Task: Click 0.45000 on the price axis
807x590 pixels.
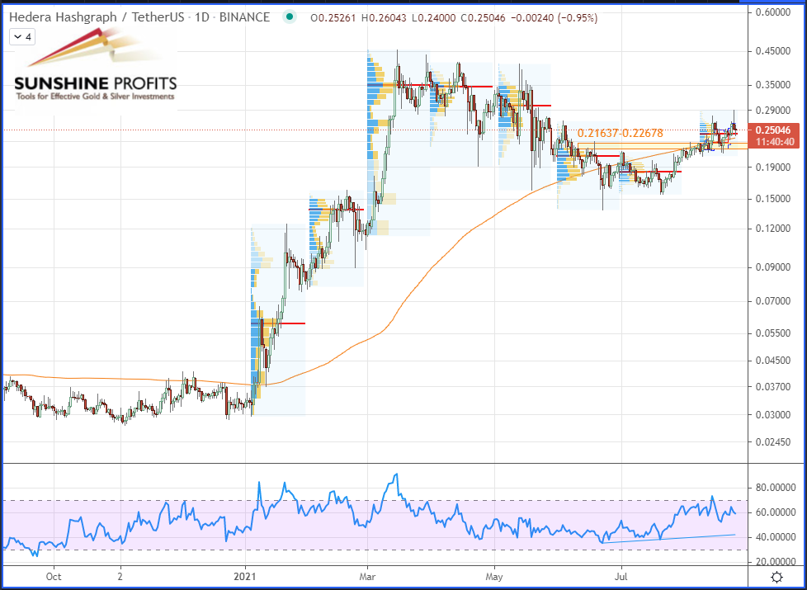Action: click(773, 51)
